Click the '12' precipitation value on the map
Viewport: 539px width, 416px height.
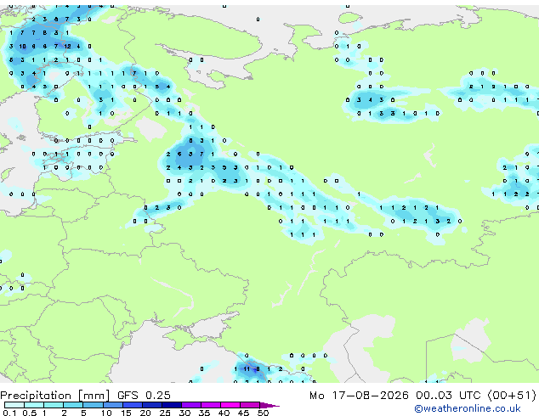coord(67,47)
